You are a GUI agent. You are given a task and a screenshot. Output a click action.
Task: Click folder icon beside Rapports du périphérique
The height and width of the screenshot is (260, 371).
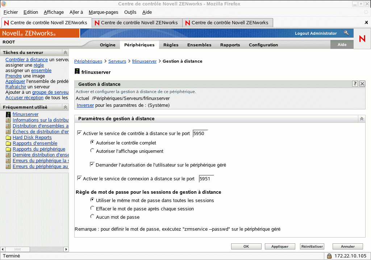(8, 149)
